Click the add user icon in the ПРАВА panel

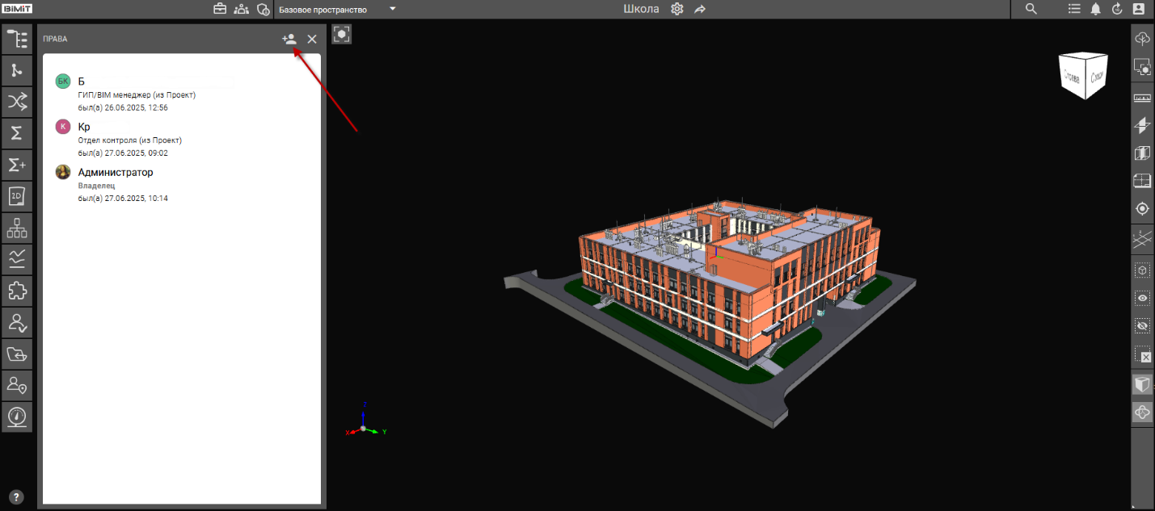coord(289,39)
